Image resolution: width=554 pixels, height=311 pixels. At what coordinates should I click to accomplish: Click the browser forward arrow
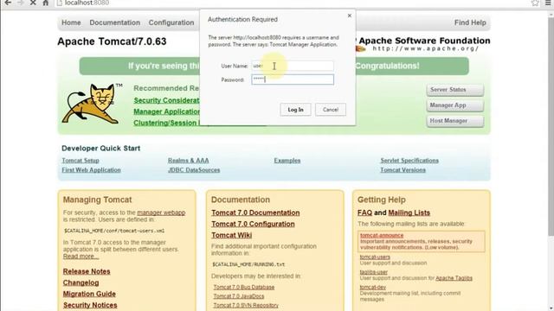pyautogui.click(x=21, y=3)
